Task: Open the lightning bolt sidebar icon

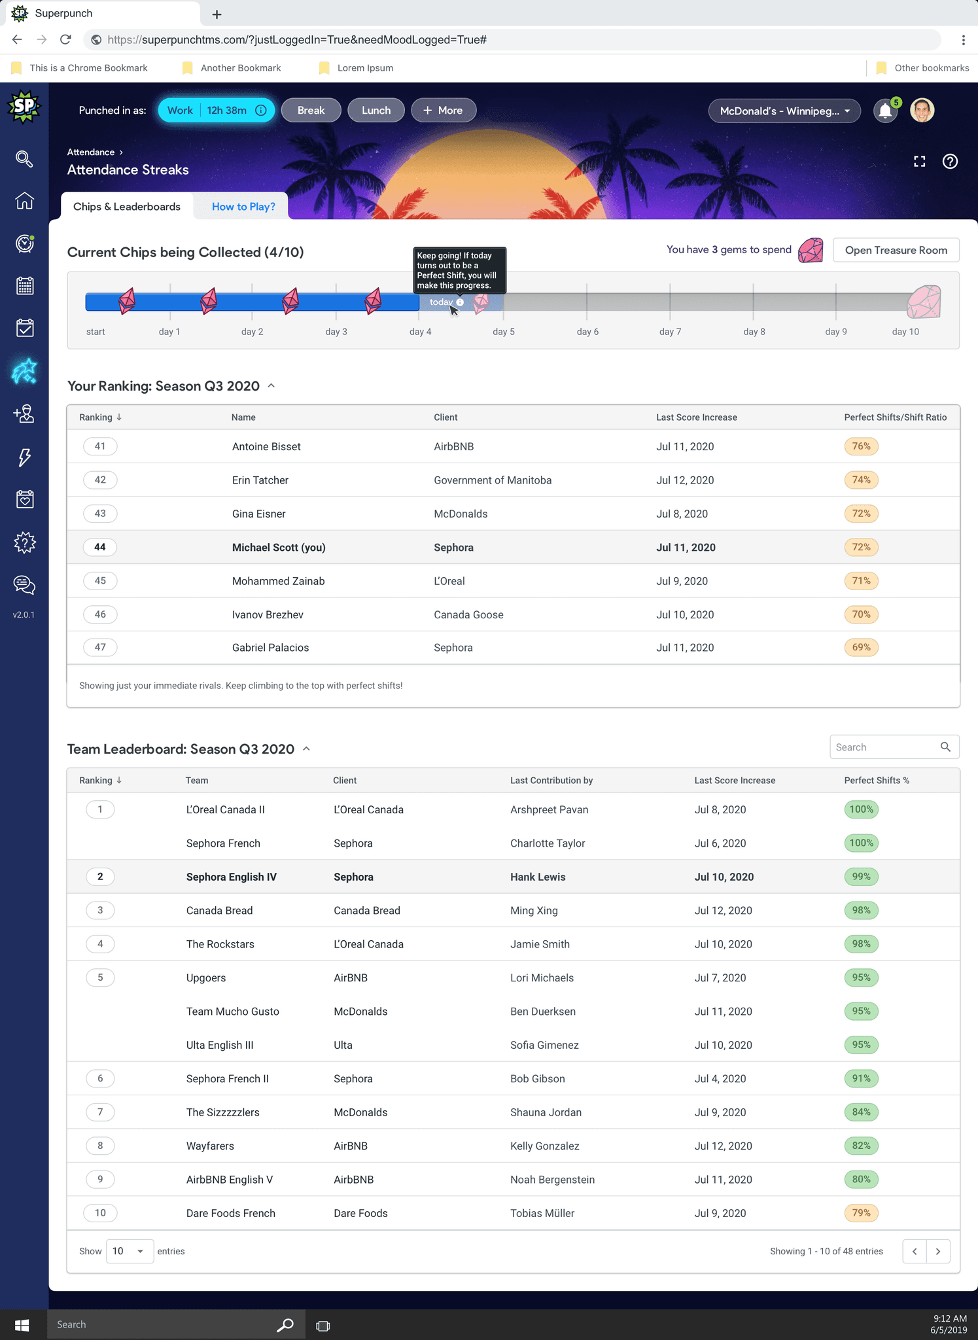Action: click(24, 457)
